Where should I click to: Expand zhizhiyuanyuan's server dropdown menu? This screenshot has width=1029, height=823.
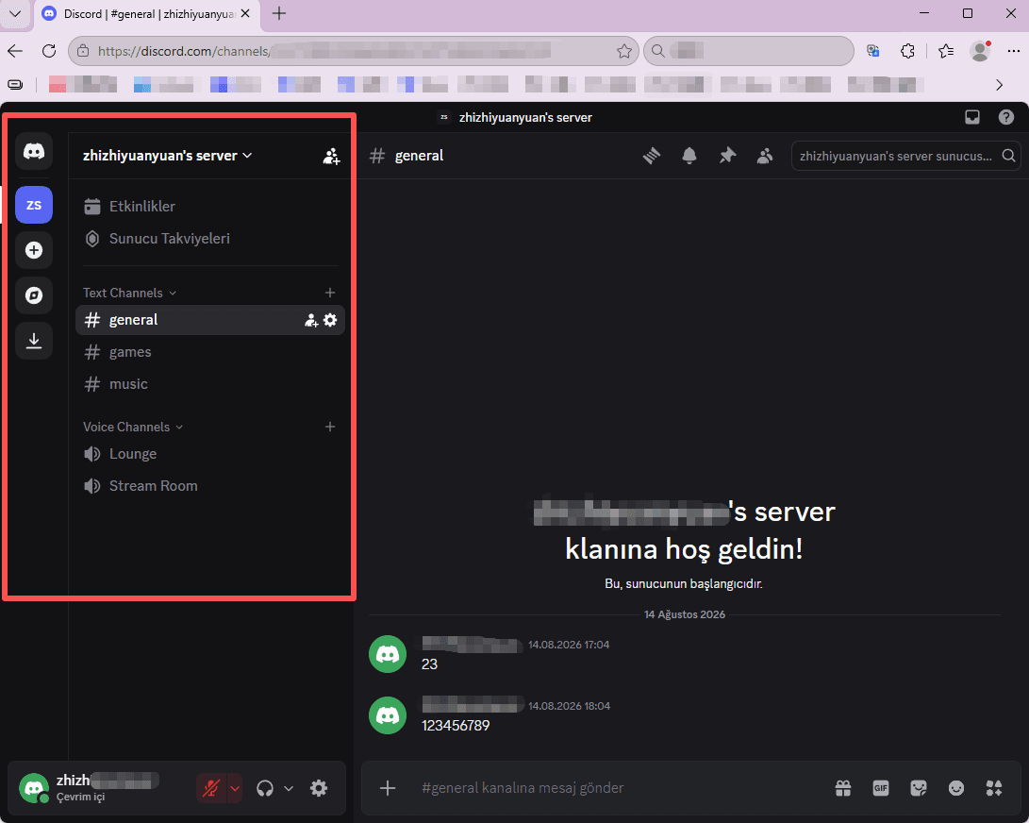pos(167,156)
